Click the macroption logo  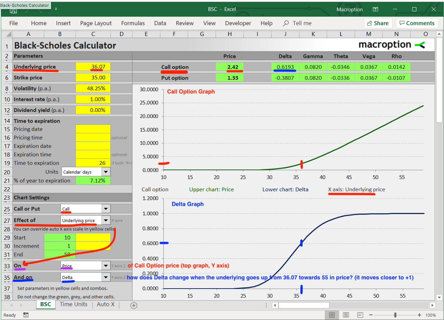coord(391,45)
